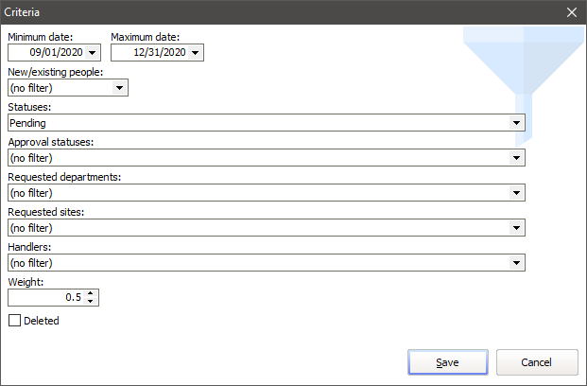The width and height of the screenshot is (587, 386).
Task: Enable the Deleted checkbox
Action: click(x=14, y=321)
